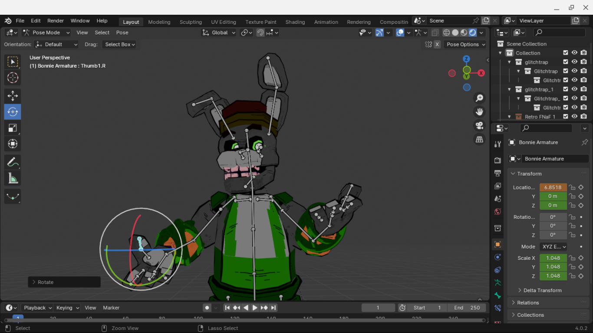Expand the Rotate operator panel

pos(64,282)
